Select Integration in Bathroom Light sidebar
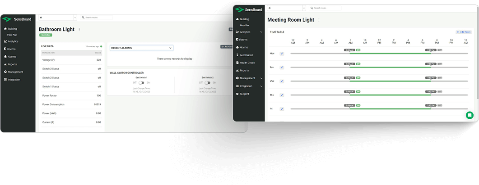479x185 pixels. pyautogui.click(x=12, y=80)
